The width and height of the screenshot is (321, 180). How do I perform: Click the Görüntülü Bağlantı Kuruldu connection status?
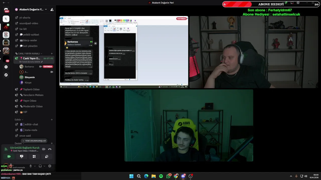25,148
